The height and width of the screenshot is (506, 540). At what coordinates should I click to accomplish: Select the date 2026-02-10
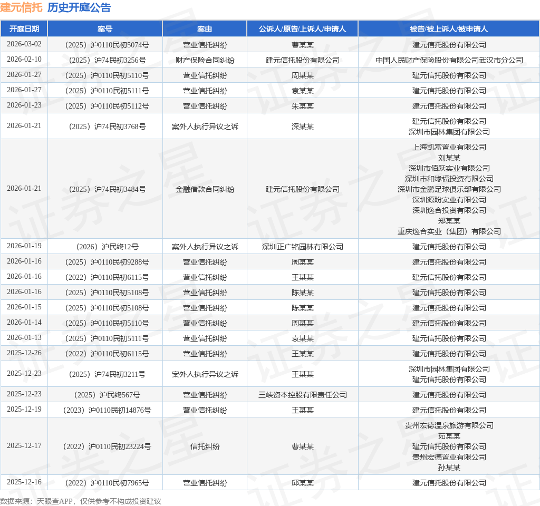(24, 59)
